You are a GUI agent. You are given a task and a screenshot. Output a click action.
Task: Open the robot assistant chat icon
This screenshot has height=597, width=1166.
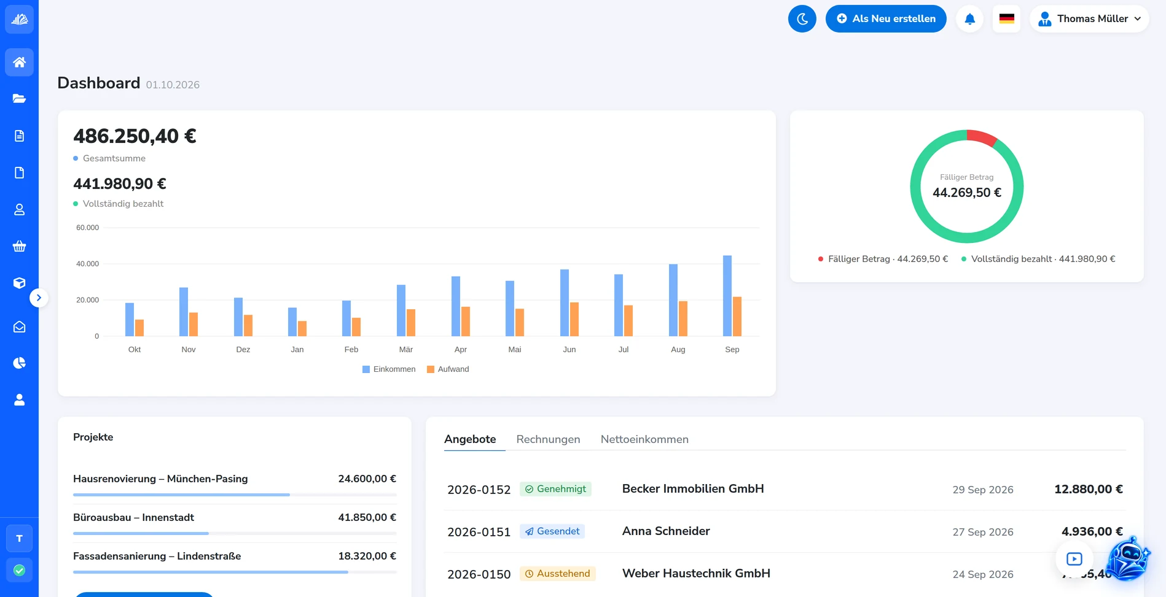pyautogui.click(x=1128, y=559)
